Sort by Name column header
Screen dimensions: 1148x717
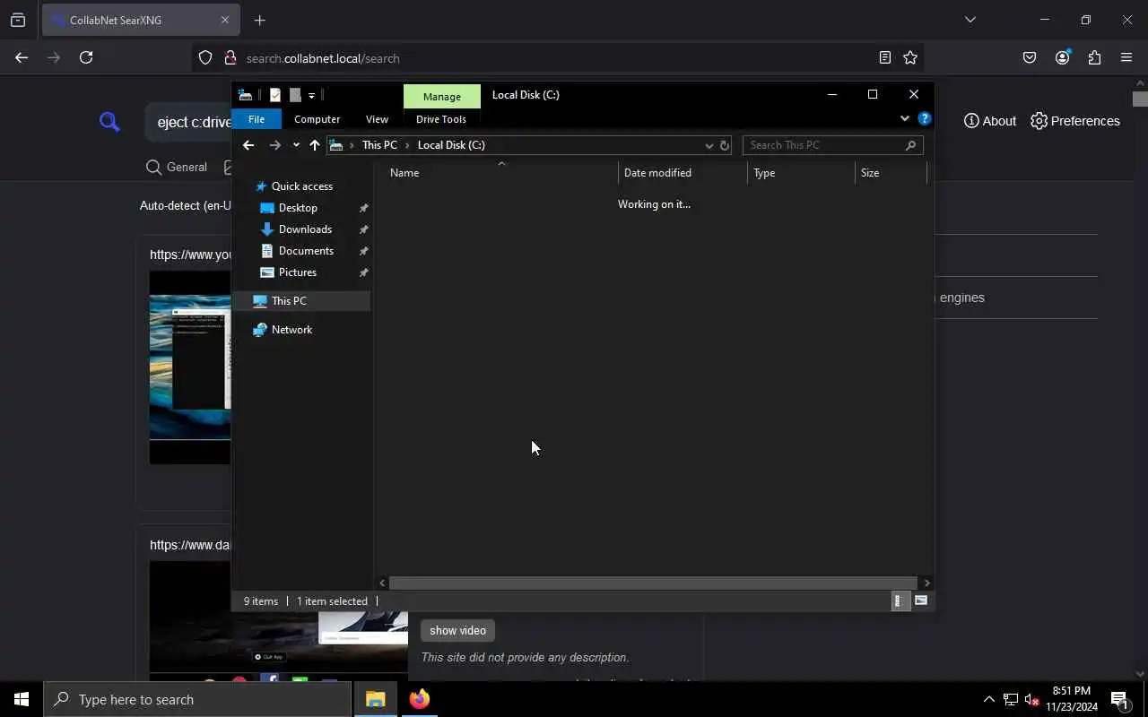pos(502,173)
